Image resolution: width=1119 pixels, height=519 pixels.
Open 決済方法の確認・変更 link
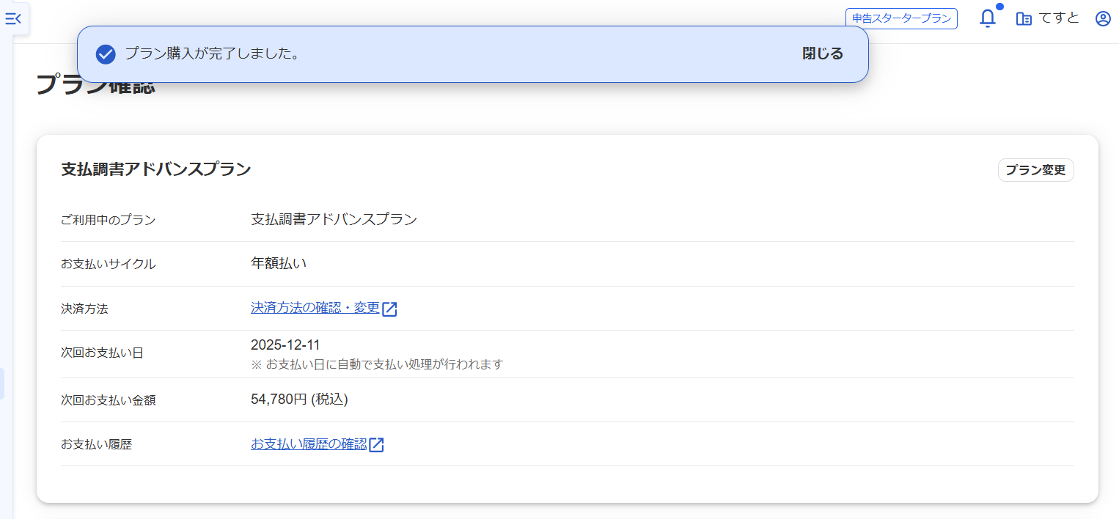(x=315, y=308)
